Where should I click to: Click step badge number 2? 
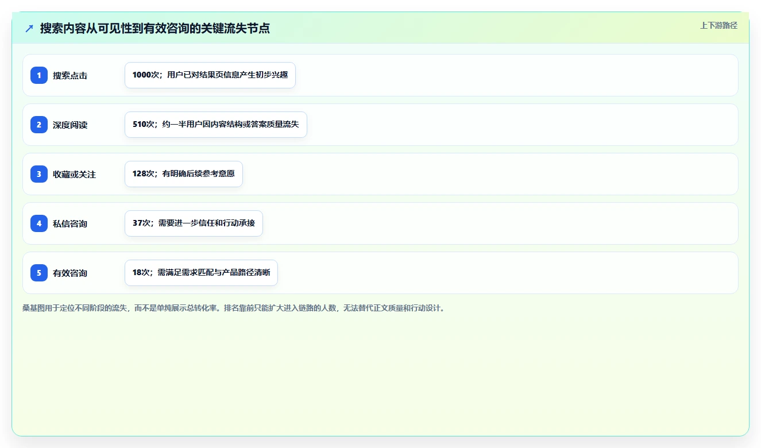click(x=39, y=125)
